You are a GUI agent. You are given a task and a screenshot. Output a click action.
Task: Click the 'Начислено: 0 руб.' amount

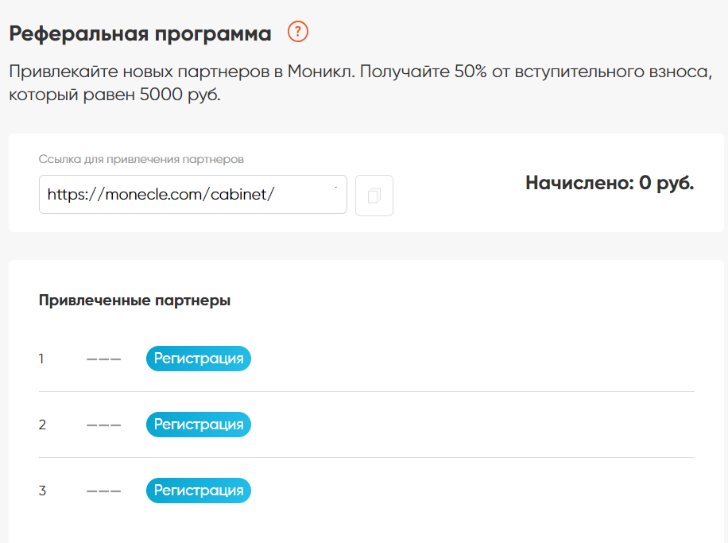(610, 183)
